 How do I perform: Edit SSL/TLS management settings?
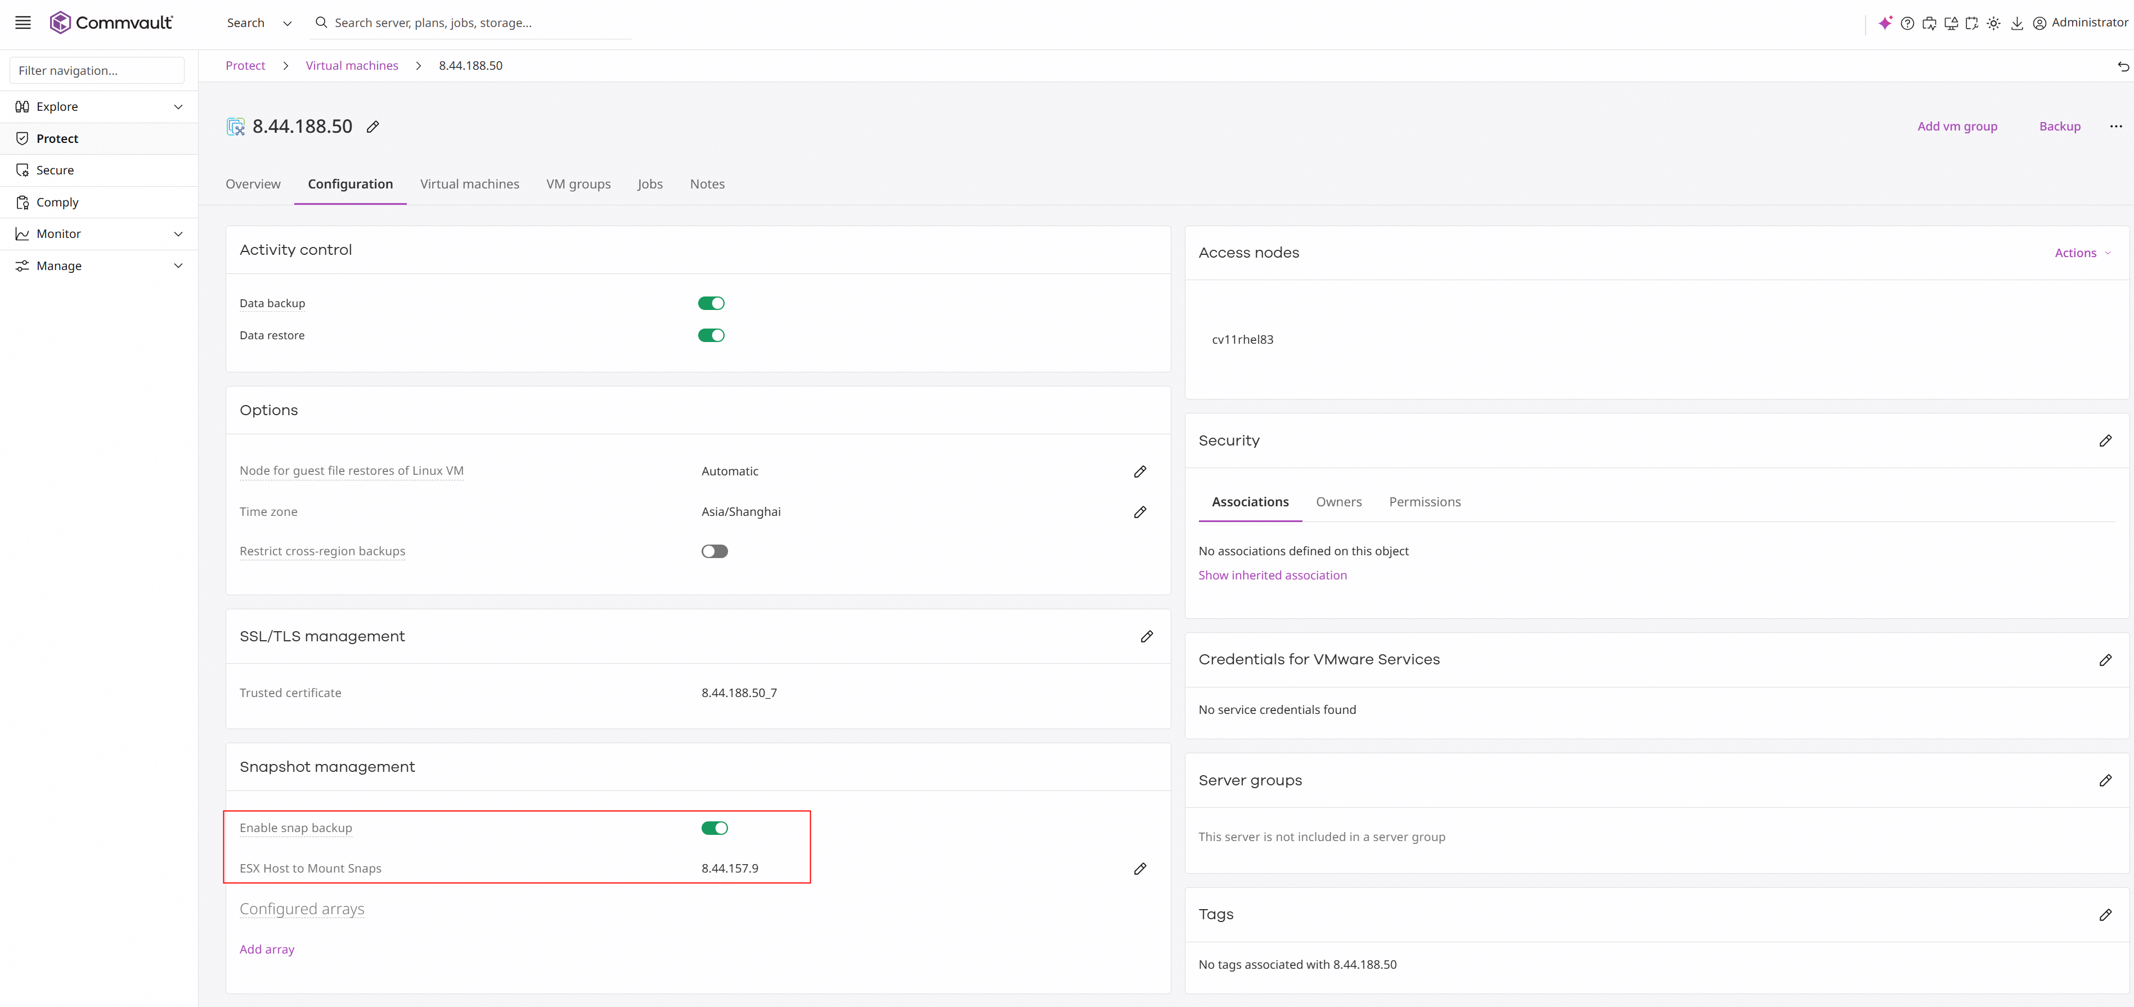pos(1147,636)
